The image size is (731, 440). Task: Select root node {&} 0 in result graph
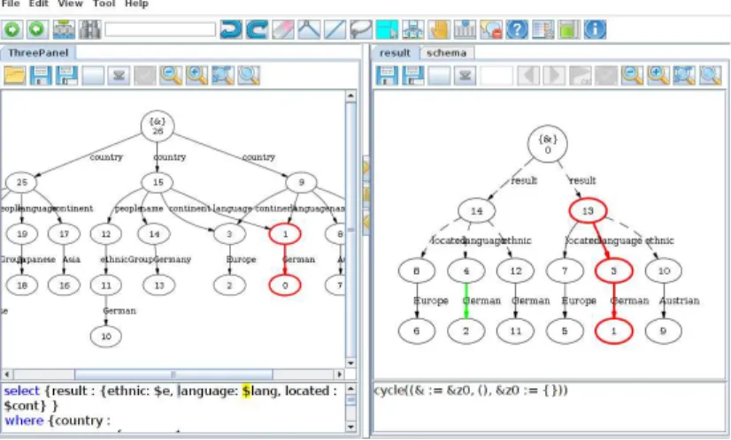pyautogui.click(x=547, y=144)
